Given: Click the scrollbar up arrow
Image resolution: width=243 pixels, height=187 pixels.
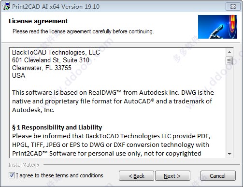Looking at the screenshot, I should coord(229,52).
